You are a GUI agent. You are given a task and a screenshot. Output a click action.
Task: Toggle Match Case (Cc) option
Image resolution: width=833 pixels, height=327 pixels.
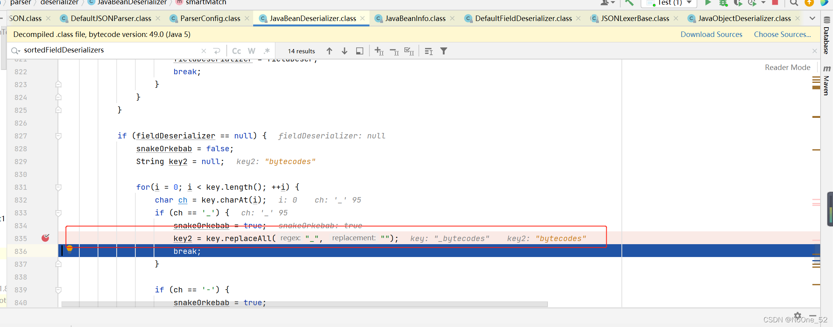pyautogui.click(x=236, y=51)
